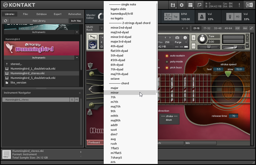Image resolution: width=256 pixels, height=165 pixels.
Task: Click the KSP script button
Action: pyautogui.click(x=238, y=28)
